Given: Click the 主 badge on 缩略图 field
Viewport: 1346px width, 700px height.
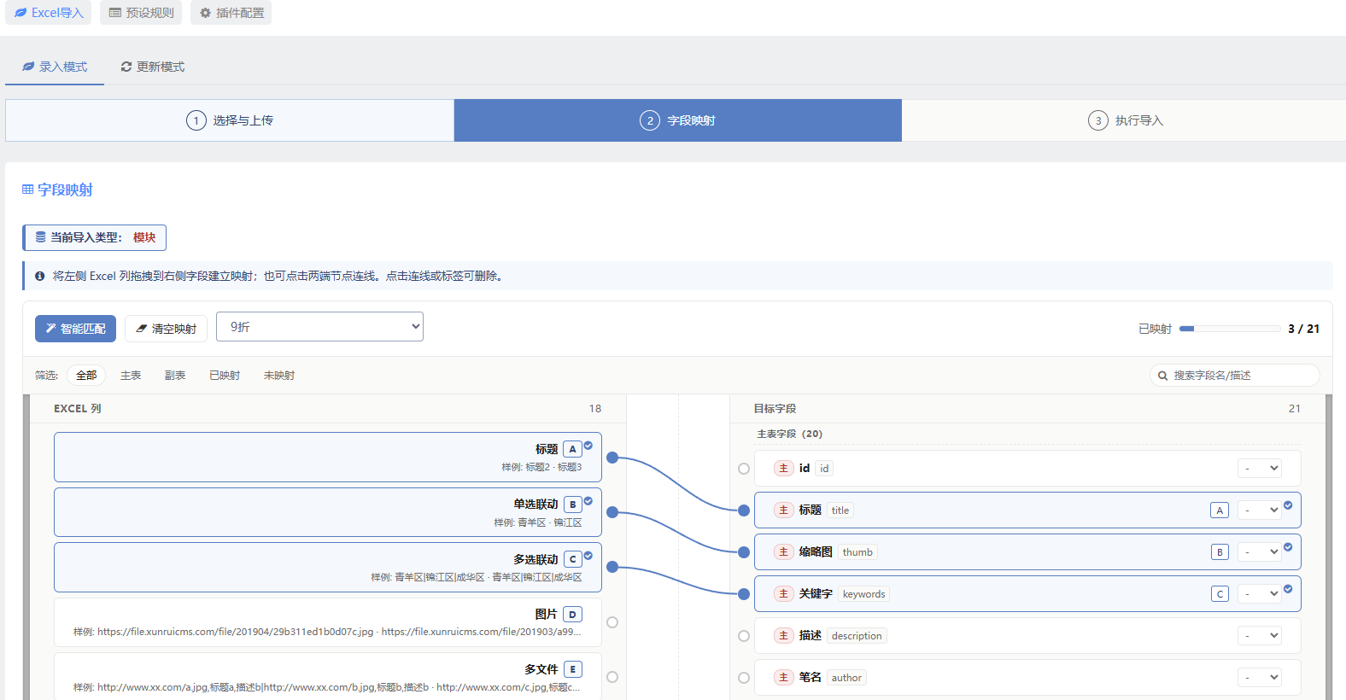Looking at the screenshot, I should [784, 552].
